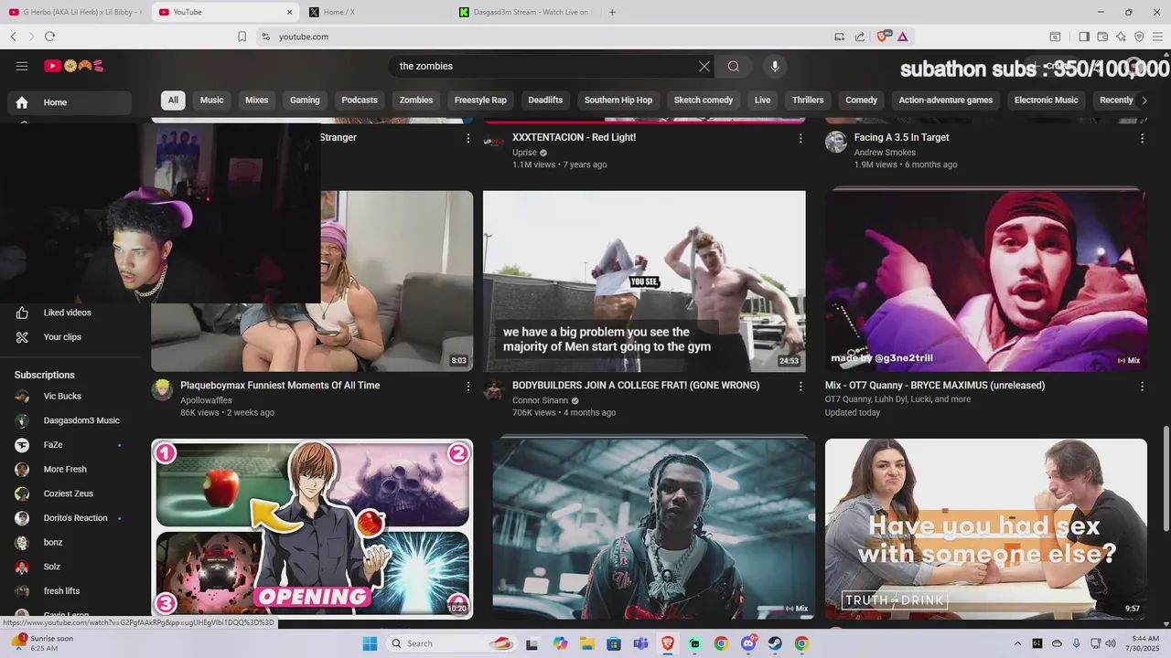Open the Copilot icon in the taskbar
This screenshot has height=658, width=1171.
point(560,643)
